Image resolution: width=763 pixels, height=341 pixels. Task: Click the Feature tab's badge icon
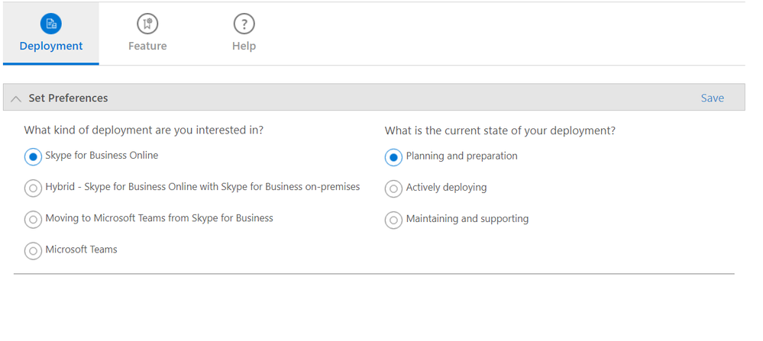coord(147,24)
